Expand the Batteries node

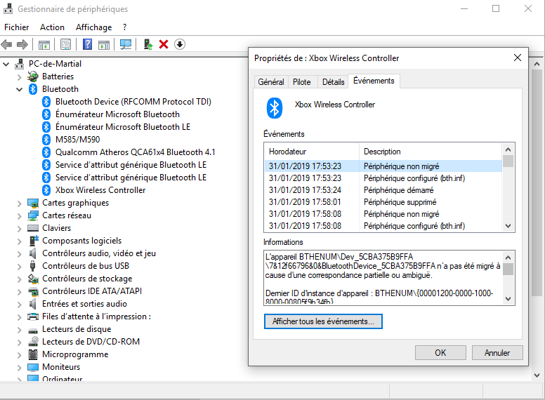click(x=20, y=77)
